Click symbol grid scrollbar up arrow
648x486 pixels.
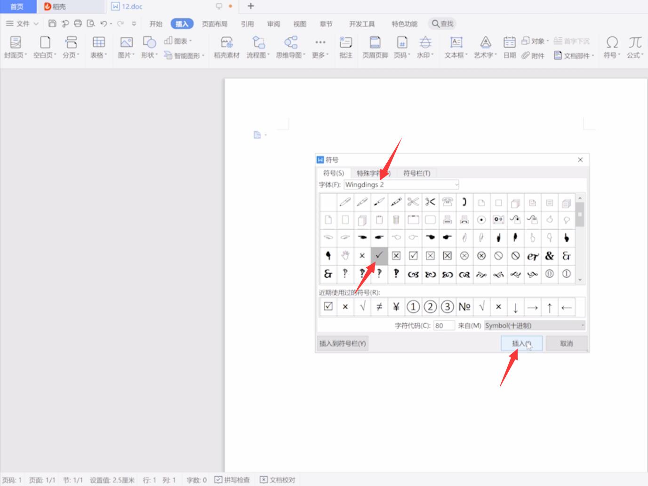pyautogui.click(x=580, y=197)
